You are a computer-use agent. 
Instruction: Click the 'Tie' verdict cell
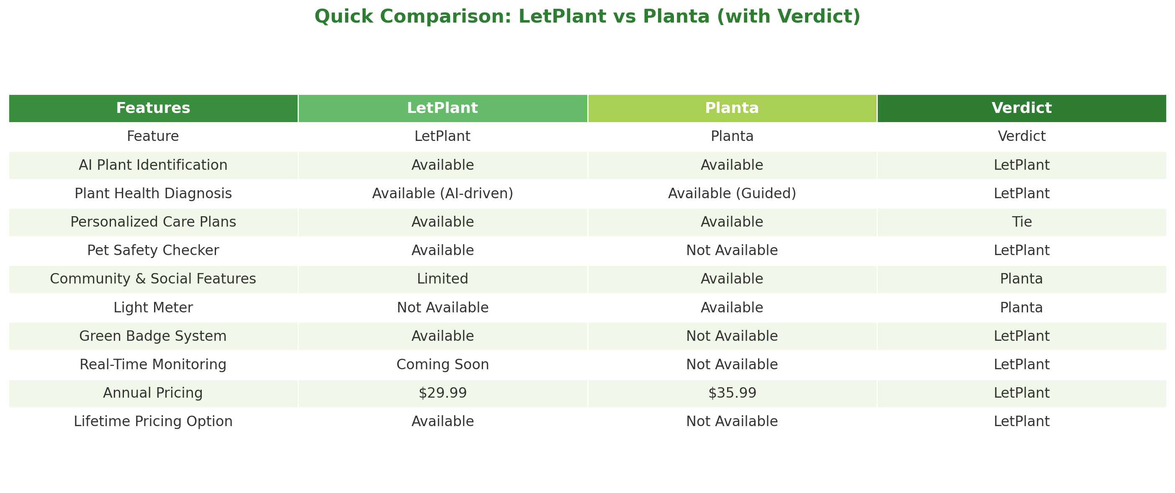tap(1021, 222)
